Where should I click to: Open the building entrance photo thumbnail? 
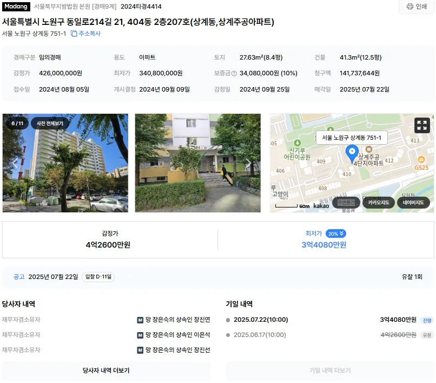tap(197, 163)
